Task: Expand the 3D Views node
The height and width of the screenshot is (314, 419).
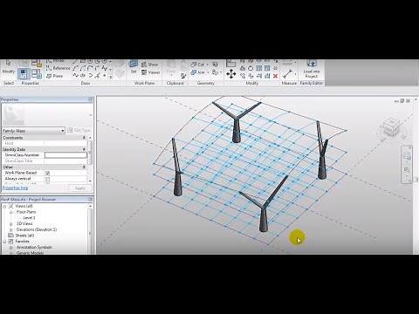Action: (11, 224)
